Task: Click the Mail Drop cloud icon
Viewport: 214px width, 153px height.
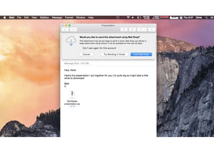Action: pos(71,41)
